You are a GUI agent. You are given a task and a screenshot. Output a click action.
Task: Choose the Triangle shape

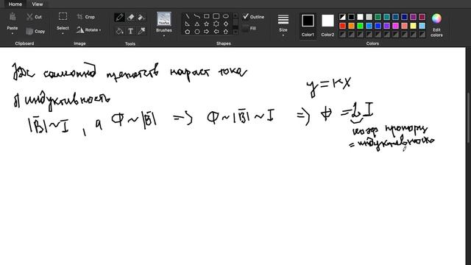point(196,24)
